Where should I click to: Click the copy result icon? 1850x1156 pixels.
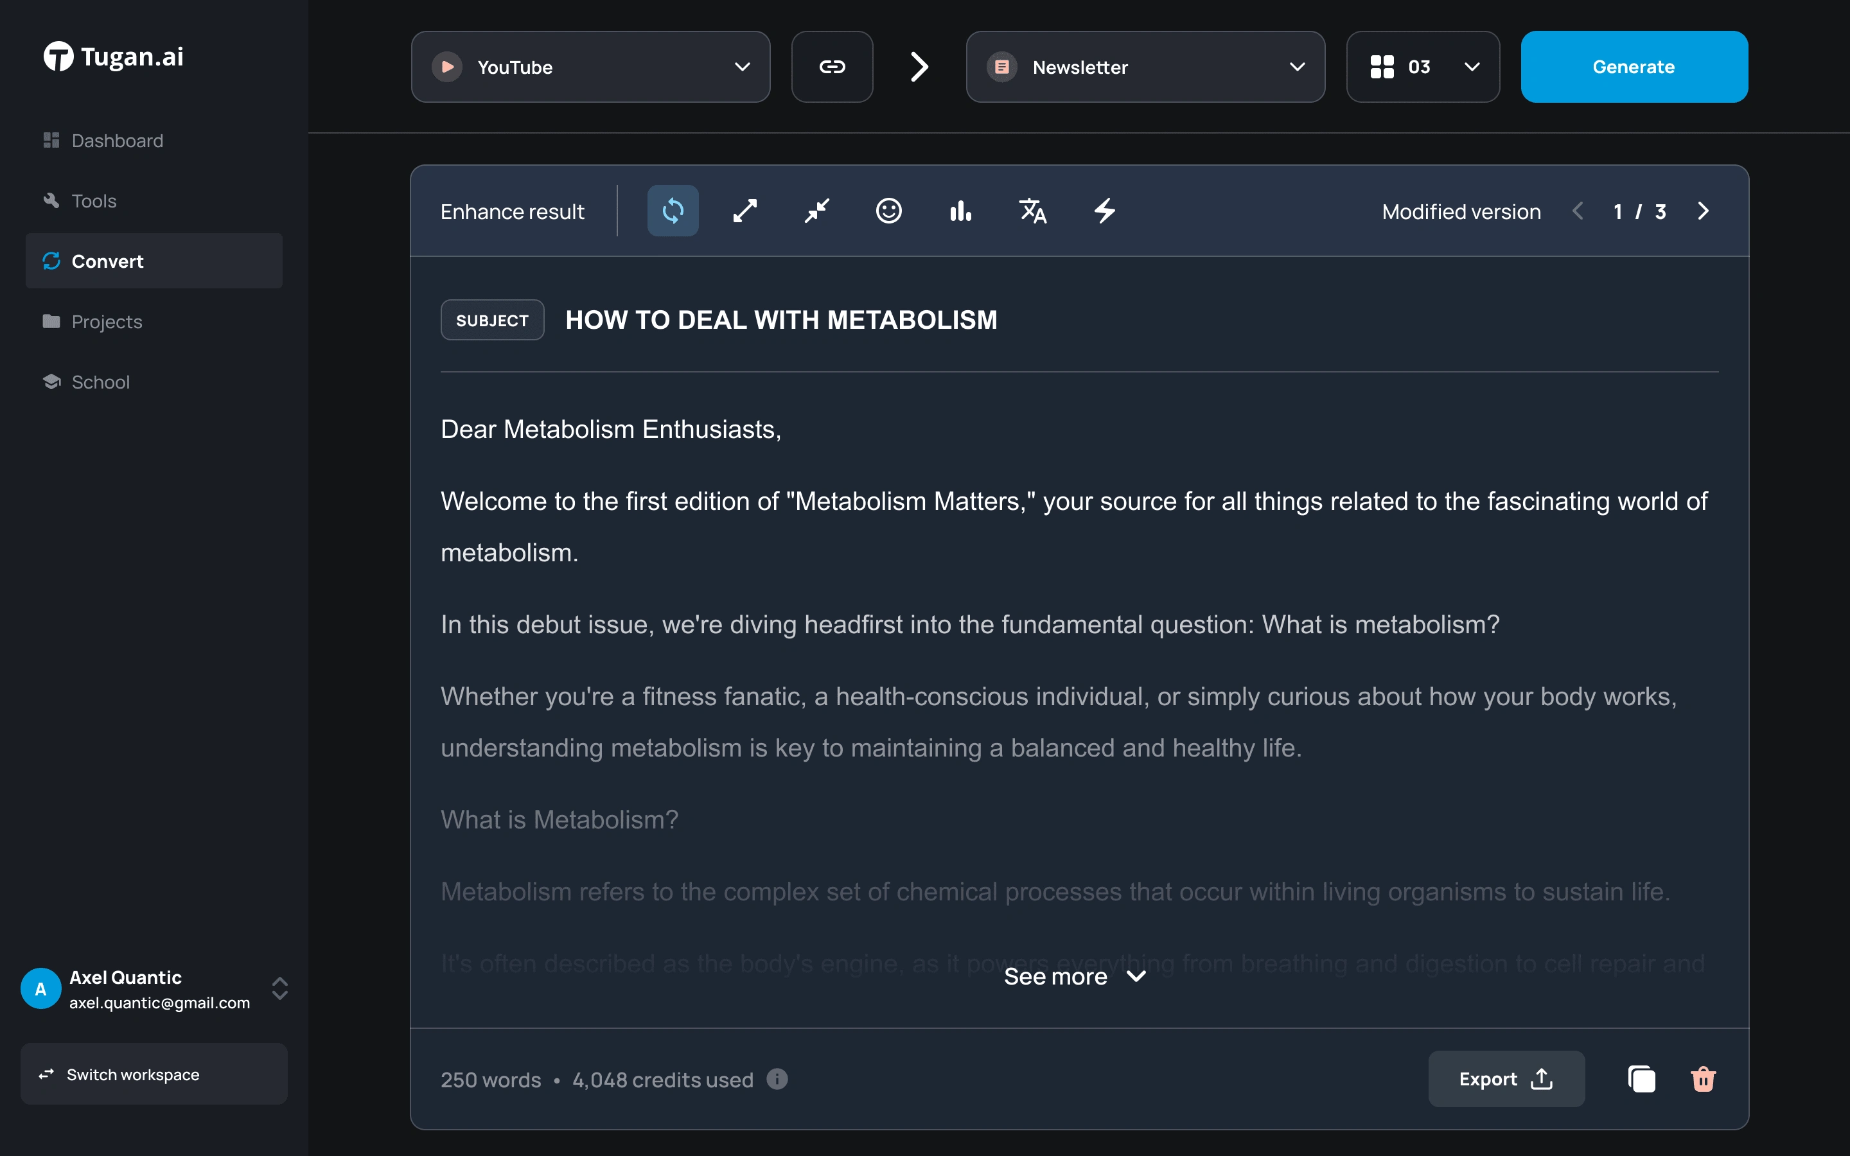click(1642, 1079)
